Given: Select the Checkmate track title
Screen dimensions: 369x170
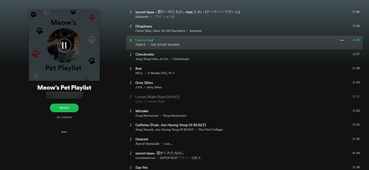Looking at the screenshot, I should 145,54.
